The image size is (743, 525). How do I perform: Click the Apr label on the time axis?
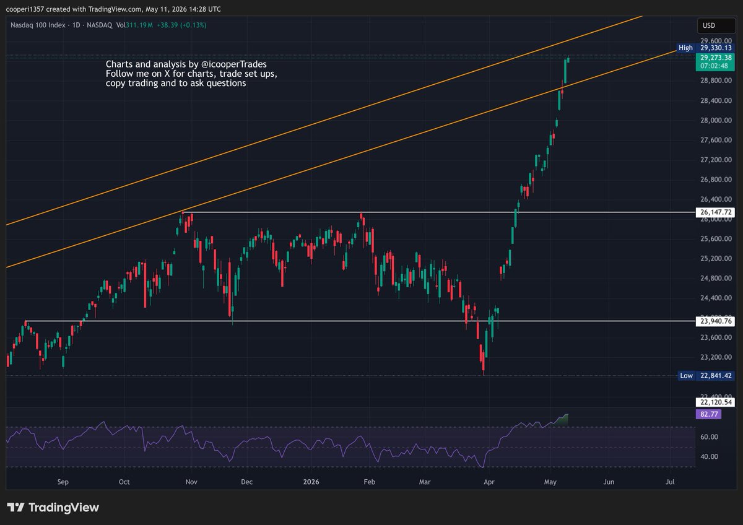coord(489,480)
